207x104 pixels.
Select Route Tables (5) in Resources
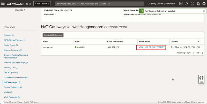11,45
